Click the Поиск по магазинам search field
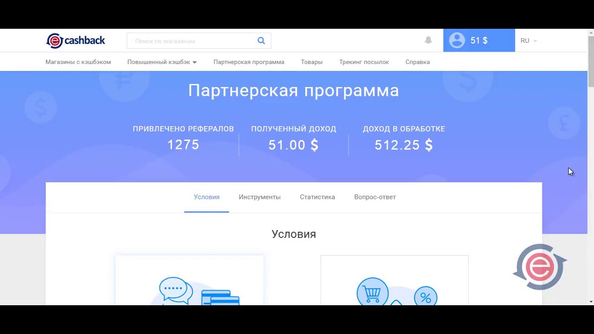594x334 pixels. 193,41
